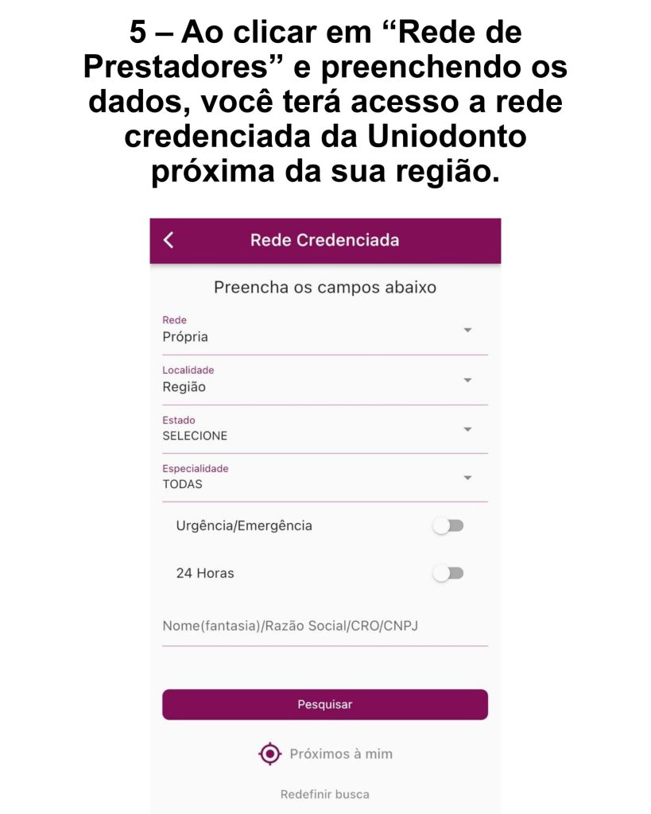Tap the location target icon
The height and width of the screenshot is (814, 651).
pos(270,754)
